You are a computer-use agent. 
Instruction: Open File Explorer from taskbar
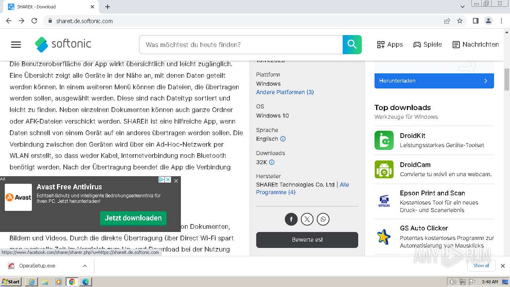(x=45, y=282)
